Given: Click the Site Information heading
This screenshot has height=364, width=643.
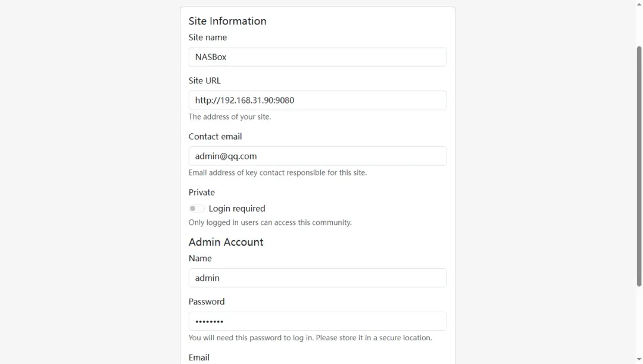Looking at the screenshot, I should 227,21.
